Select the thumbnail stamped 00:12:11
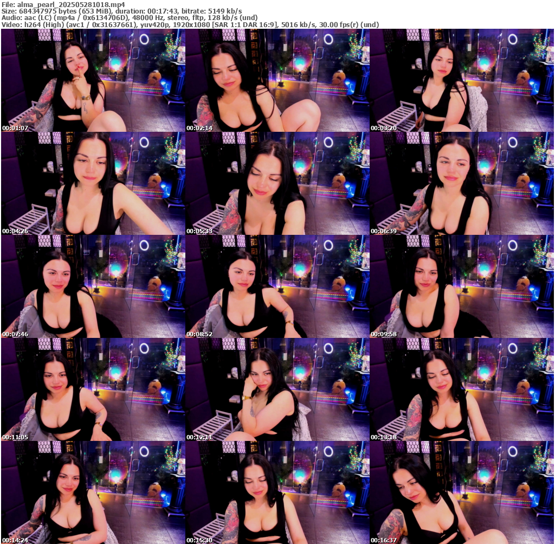This screenshot has width=555, height=544. tap(277, 389)
